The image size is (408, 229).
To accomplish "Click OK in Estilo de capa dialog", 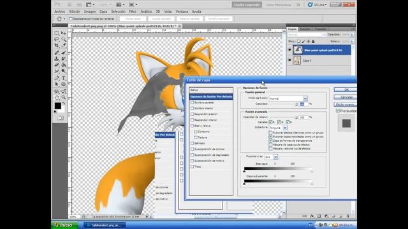I will pos(346,90).
